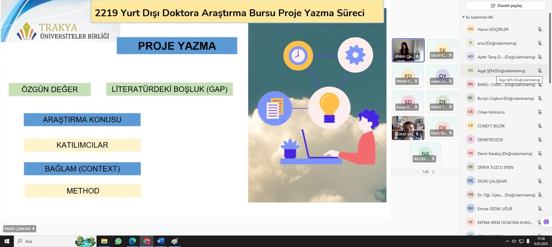The height and width of the screenshot is (247, 552).
Task: Click the muted microphone icon beside Harun GÖÇERLER
Action: click(x=540, y=29)
